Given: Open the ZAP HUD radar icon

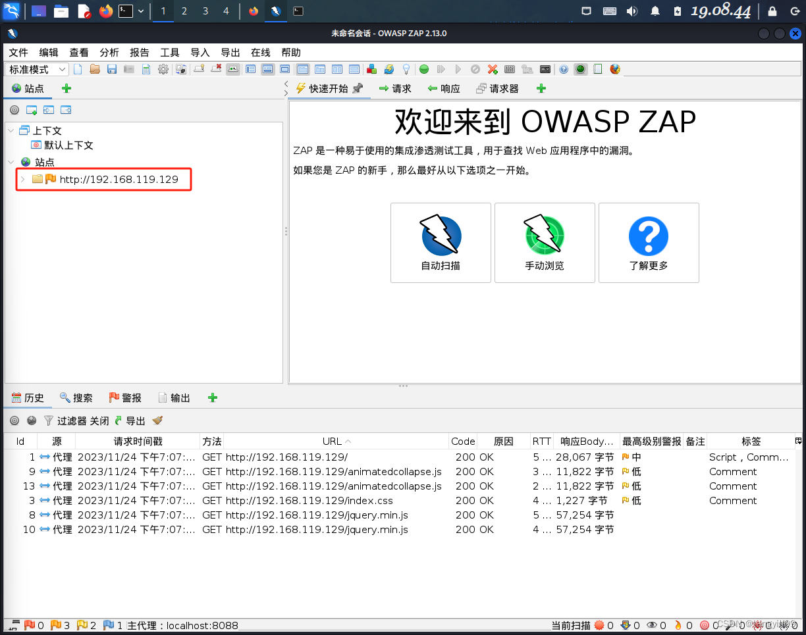Looking at the screenshot, I should [581, 69].
